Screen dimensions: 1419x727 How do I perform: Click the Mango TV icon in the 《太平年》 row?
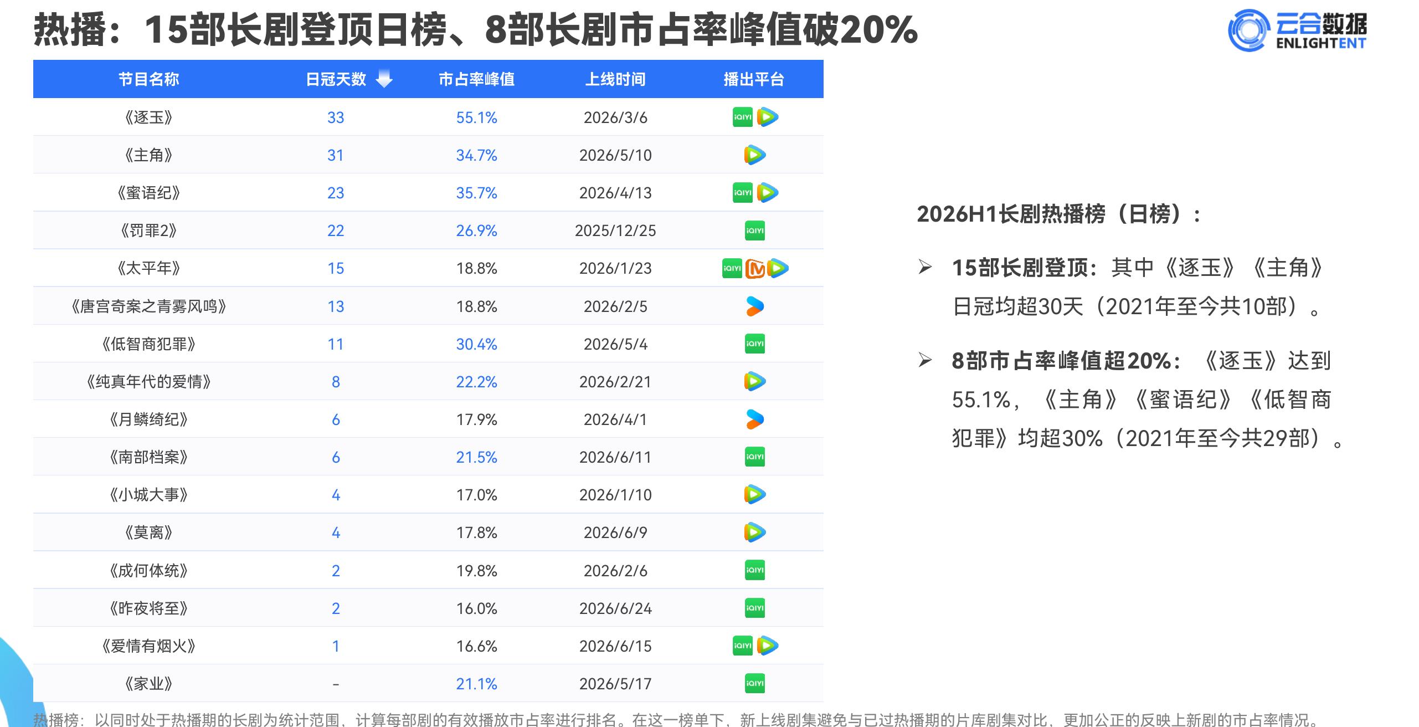click(x=755, y=268)
